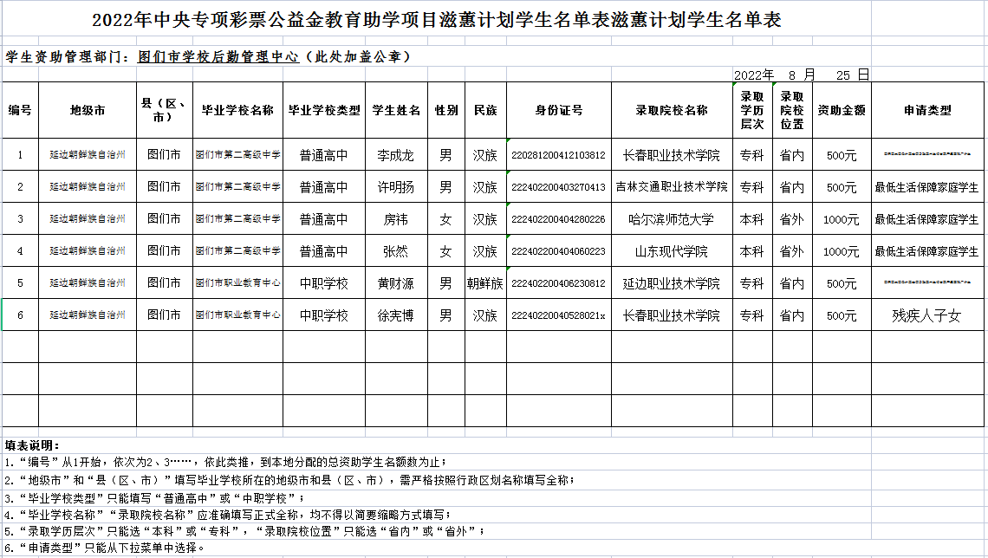Click the ID number cell of 许明扬
The height and width of the screenshot is (558, 988).
coord(561,185)
